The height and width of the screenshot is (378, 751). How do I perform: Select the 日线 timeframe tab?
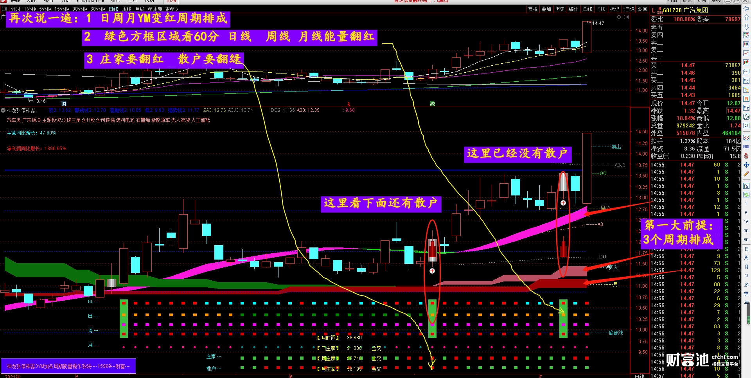113,9
